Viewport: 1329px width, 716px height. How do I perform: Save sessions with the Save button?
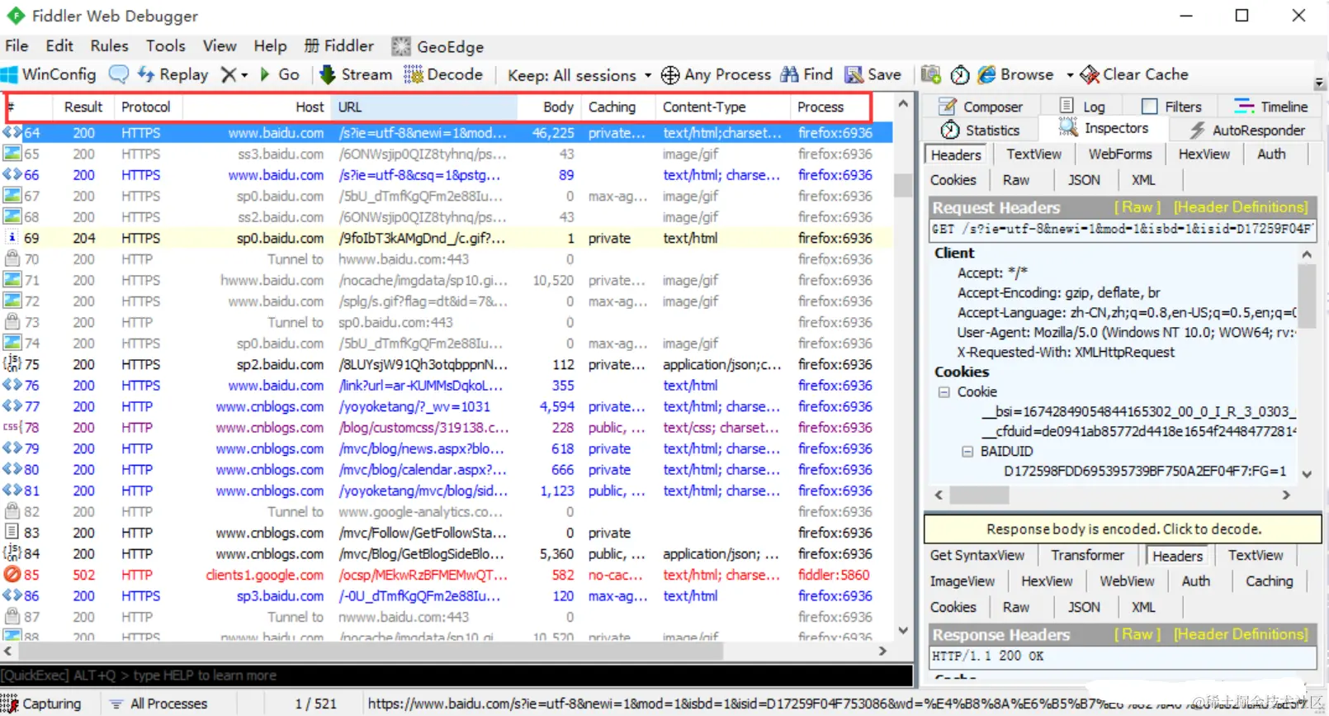[x=873, y=74]
